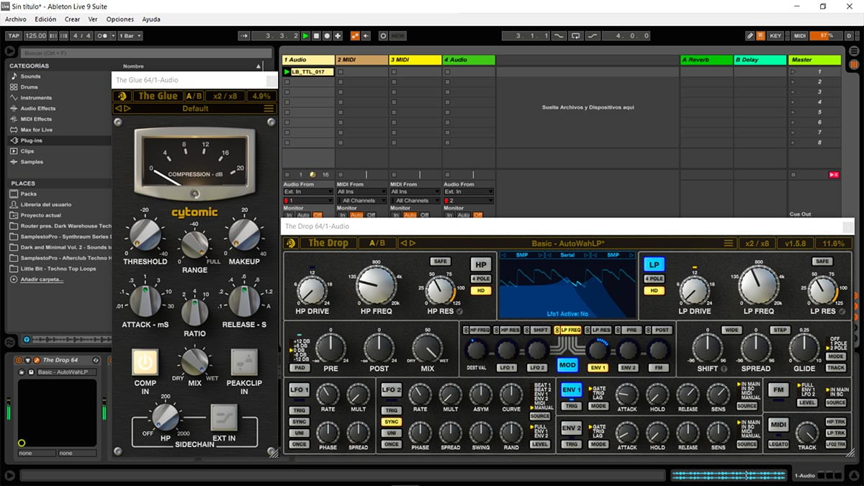The width and height of the screenshot is (864, 486).
Task: Select Plug-ins category in browser
Action: (x=31, y=140)
